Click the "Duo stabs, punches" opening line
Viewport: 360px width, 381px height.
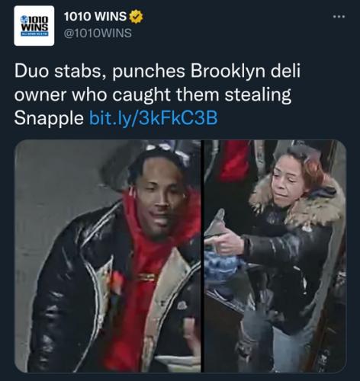coord(101,71)
